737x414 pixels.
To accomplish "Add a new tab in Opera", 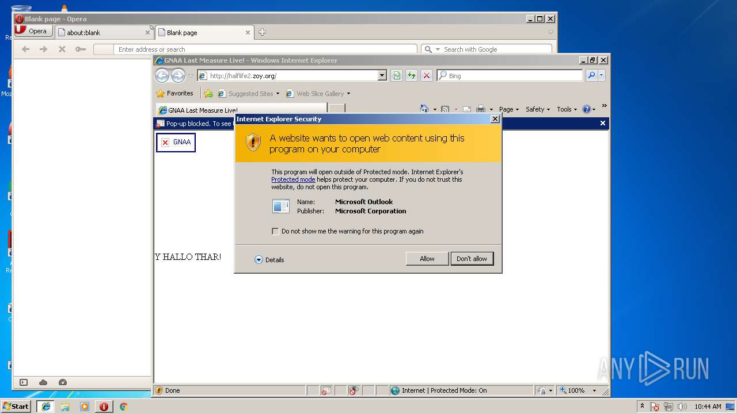I will [x=262, y=32].
